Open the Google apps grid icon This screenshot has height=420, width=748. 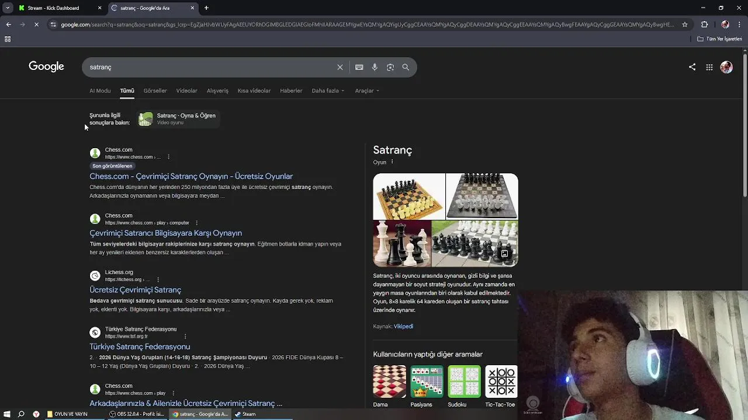point(709,67)
